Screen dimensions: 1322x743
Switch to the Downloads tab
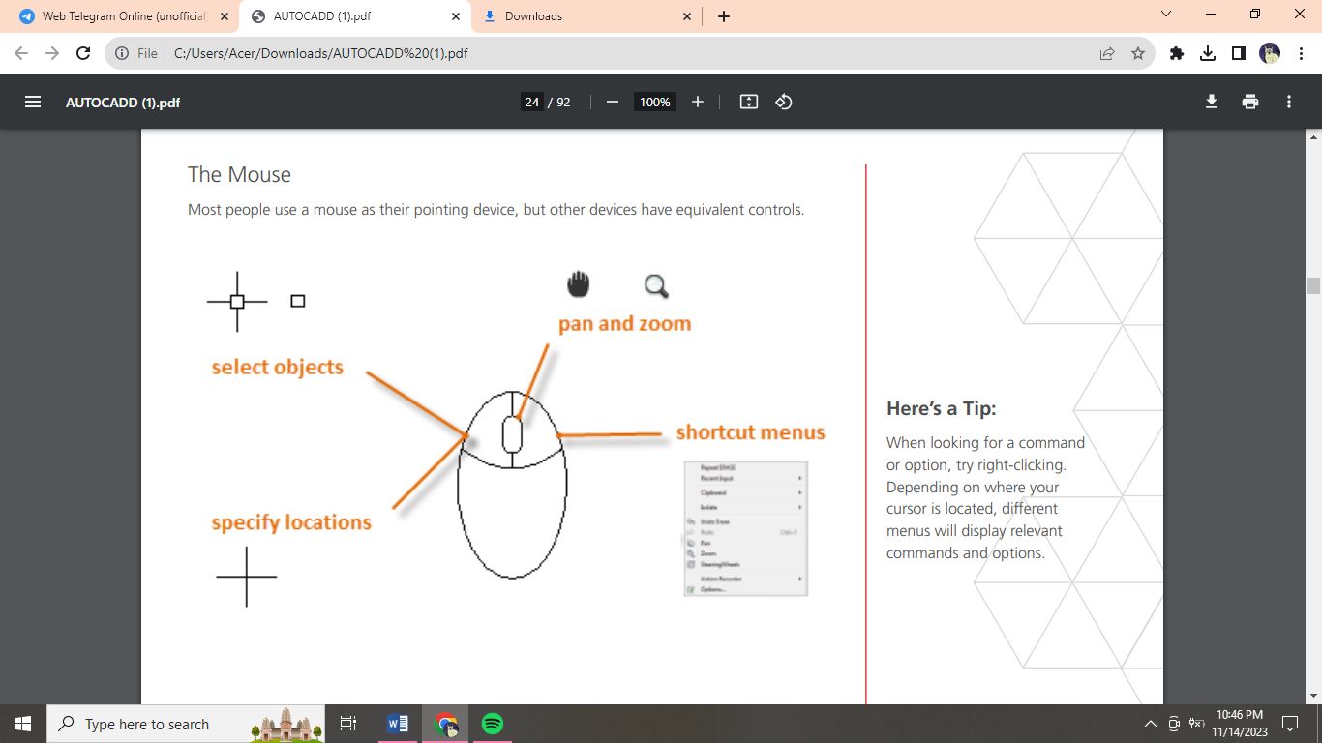pos(587,16)
